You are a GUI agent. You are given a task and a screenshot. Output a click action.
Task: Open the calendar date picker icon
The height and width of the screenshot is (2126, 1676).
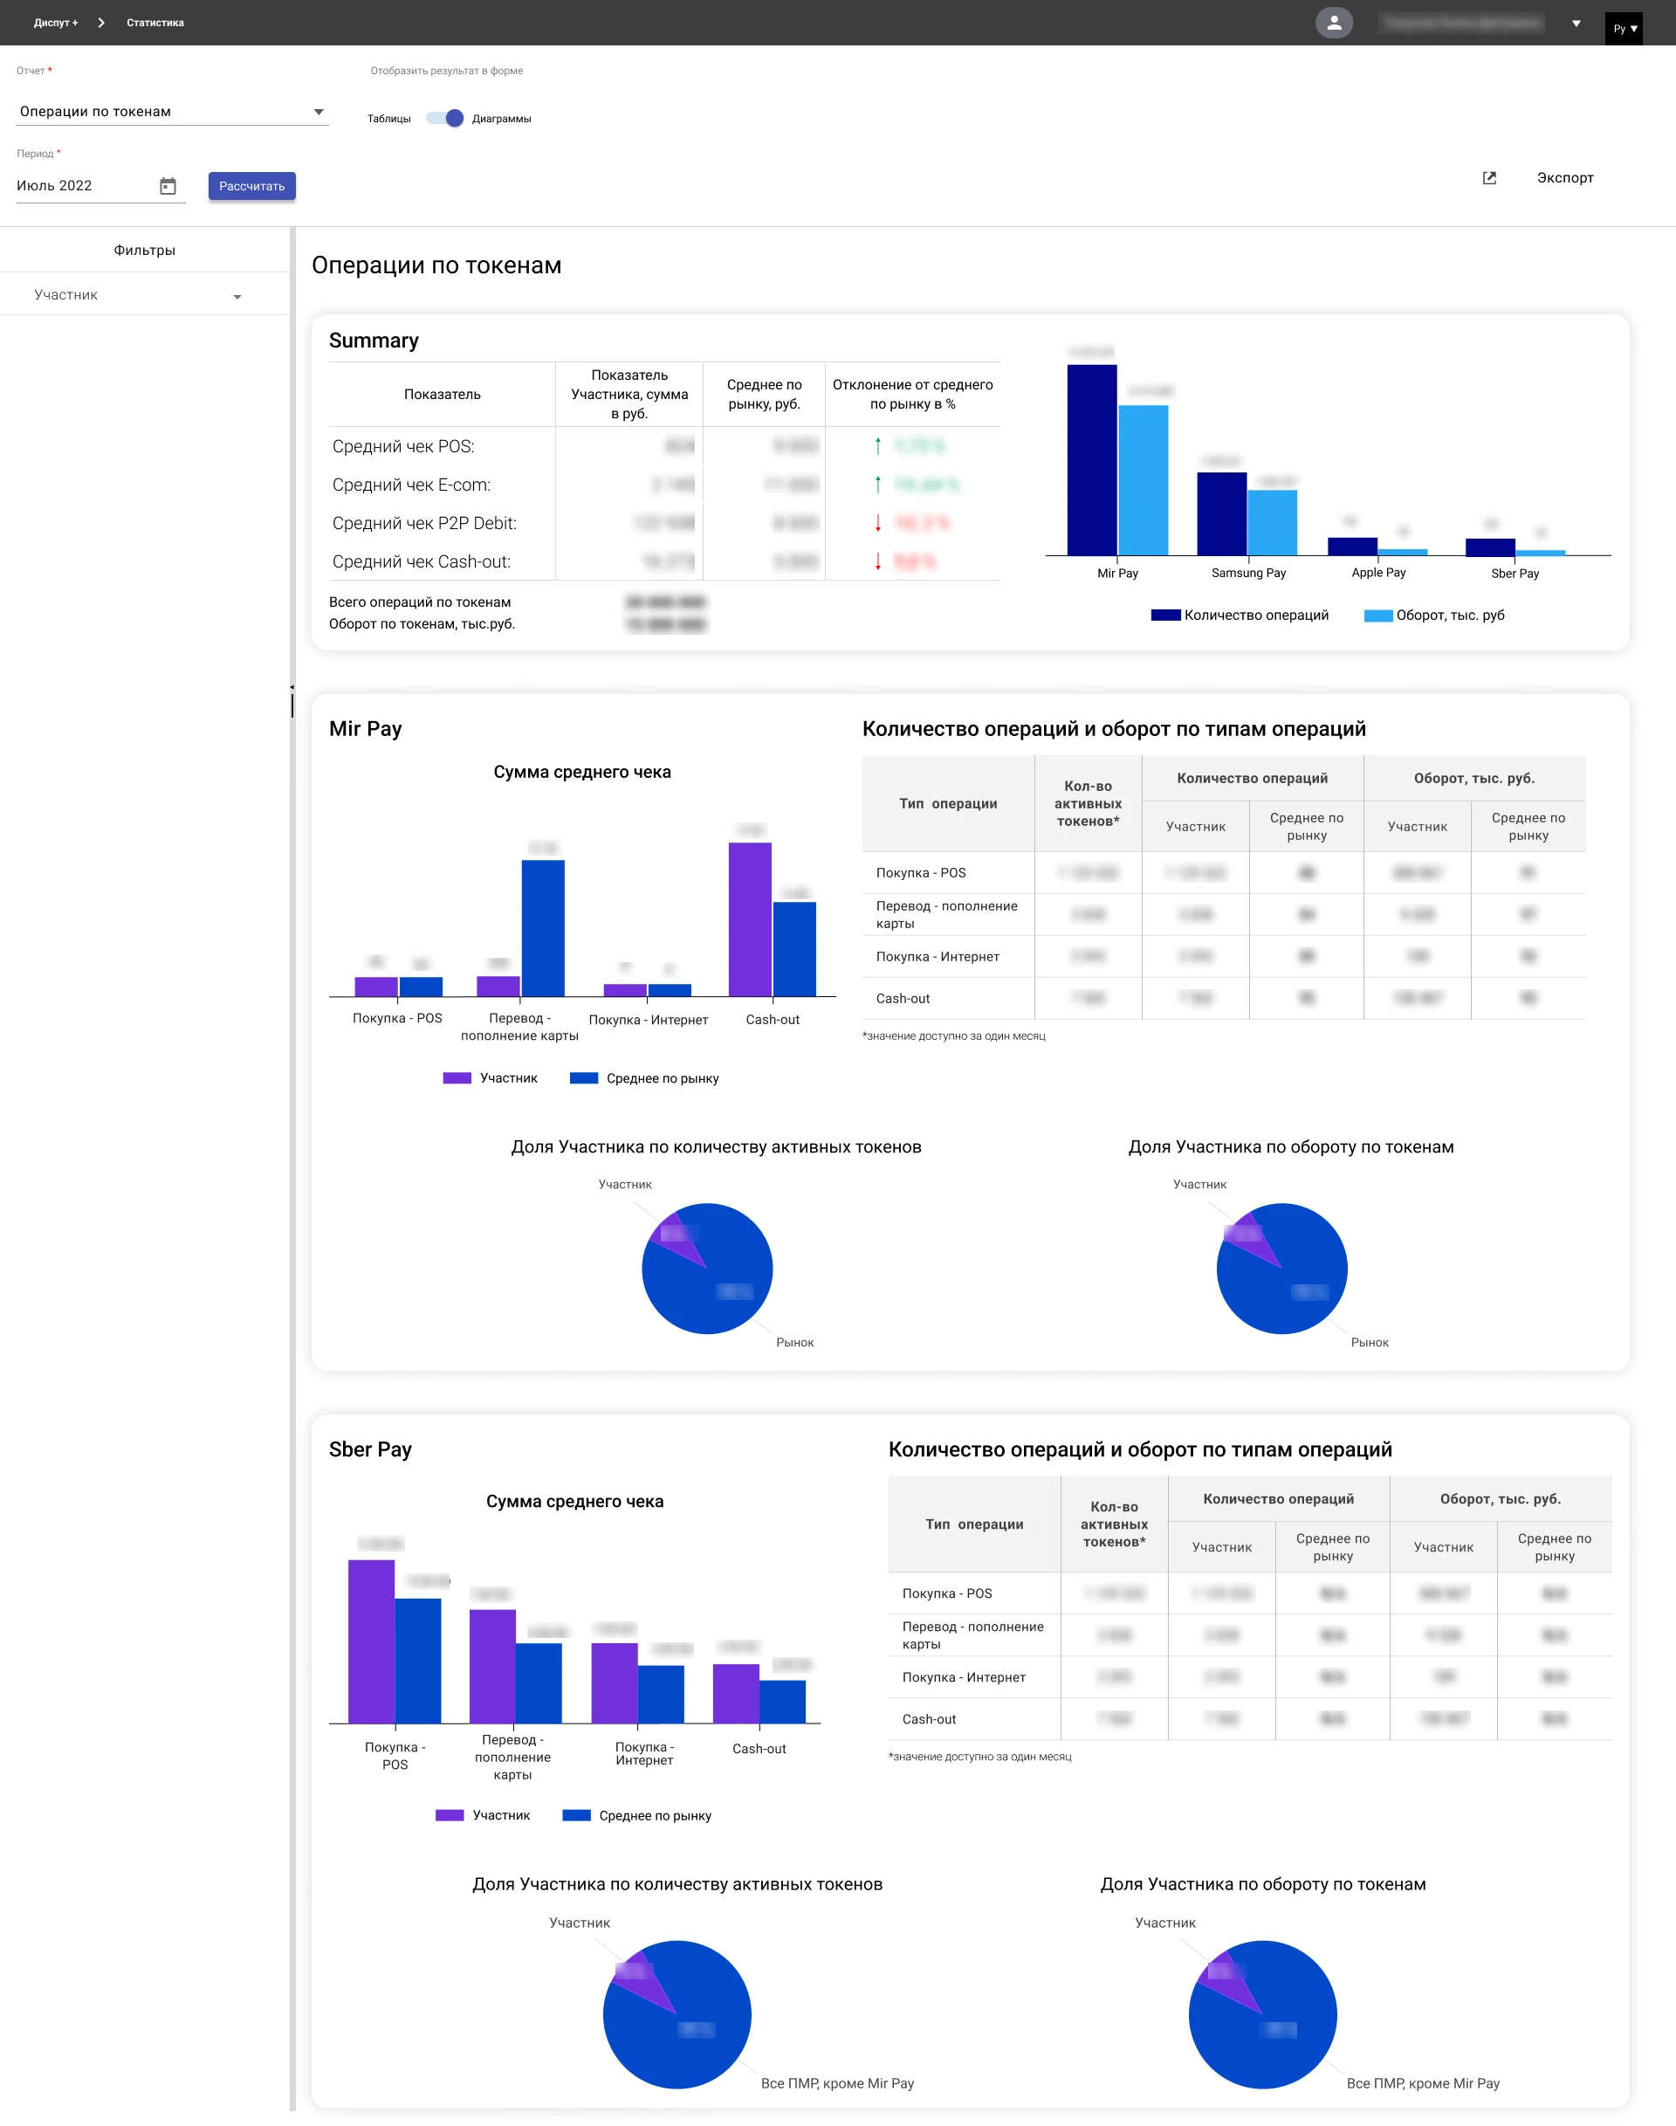coord(168,185)
